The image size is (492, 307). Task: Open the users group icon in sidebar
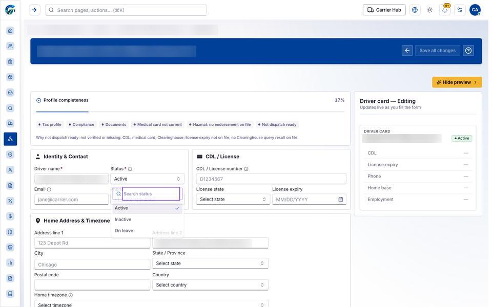10,46
